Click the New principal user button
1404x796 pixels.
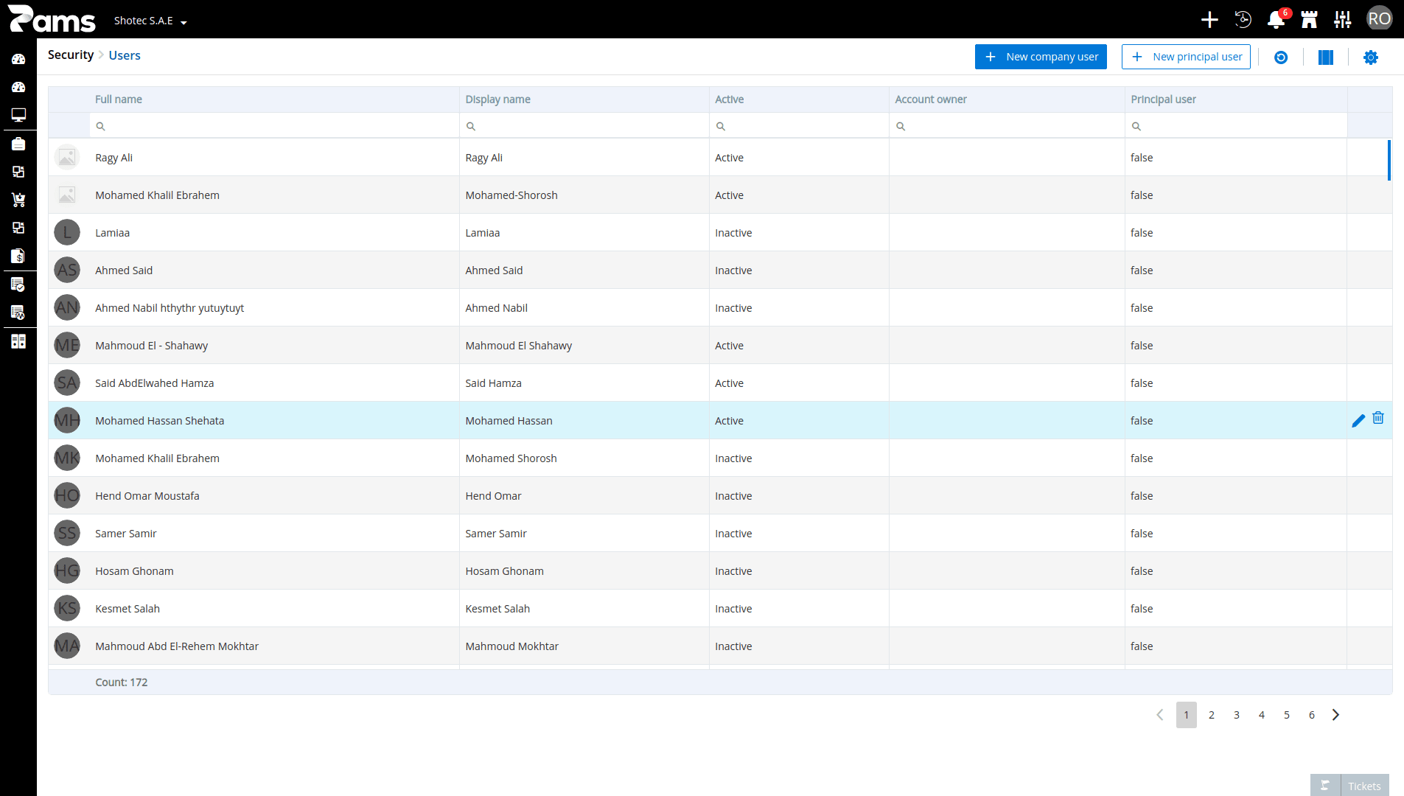click(1186, 57)
